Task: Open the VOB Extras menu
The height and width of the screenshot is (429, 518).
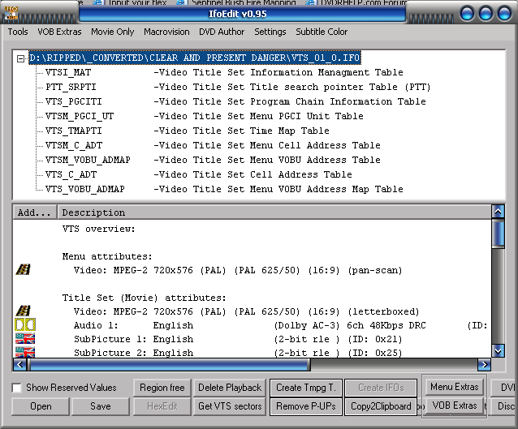Action: click(59, 32)
